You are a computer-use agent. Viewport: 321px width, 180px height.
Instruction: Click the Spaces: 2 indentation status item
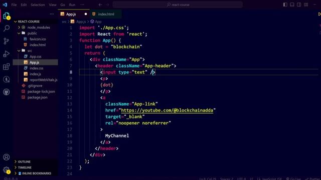[227, 178]
